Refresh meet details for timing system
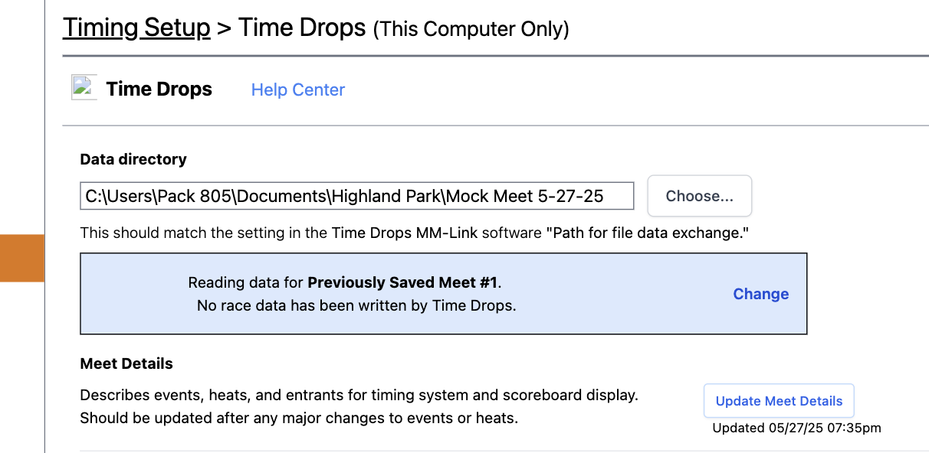Image resolution: width=929 pixels, height=453 pixels. 778,400
